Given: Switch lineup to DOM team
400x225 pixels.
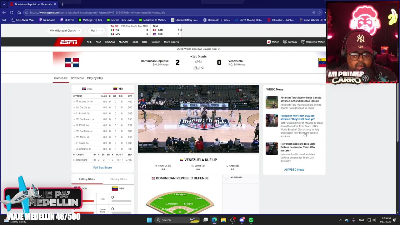Looking at the screenshot, I should 87,89.
